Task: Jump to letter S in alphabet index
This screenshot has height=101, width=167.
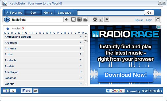Action: click(68, 33)
